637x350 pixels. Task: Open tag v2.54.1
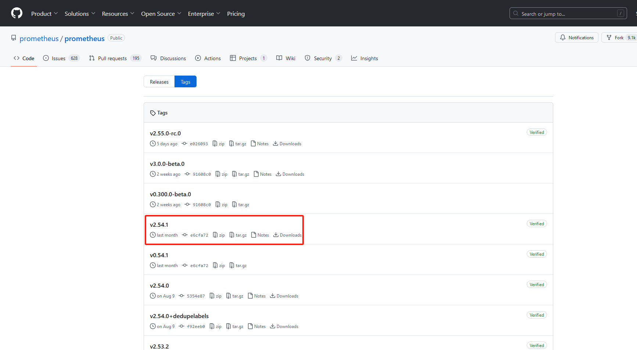pos(159,225)
